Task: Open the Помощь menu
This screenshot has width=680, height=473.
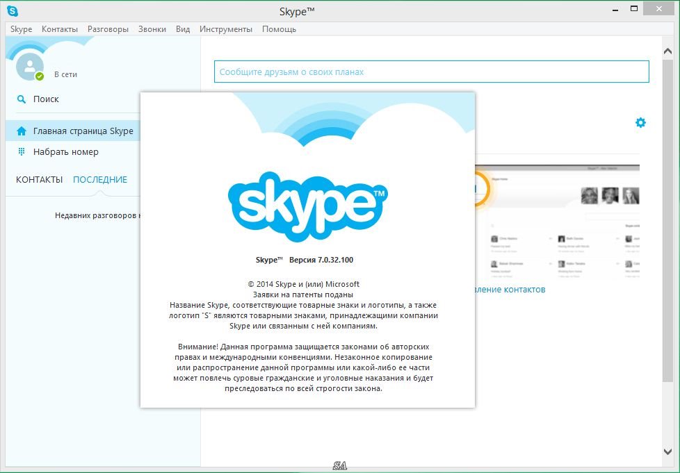Action: pyautogui.click(x=279, y=29)
